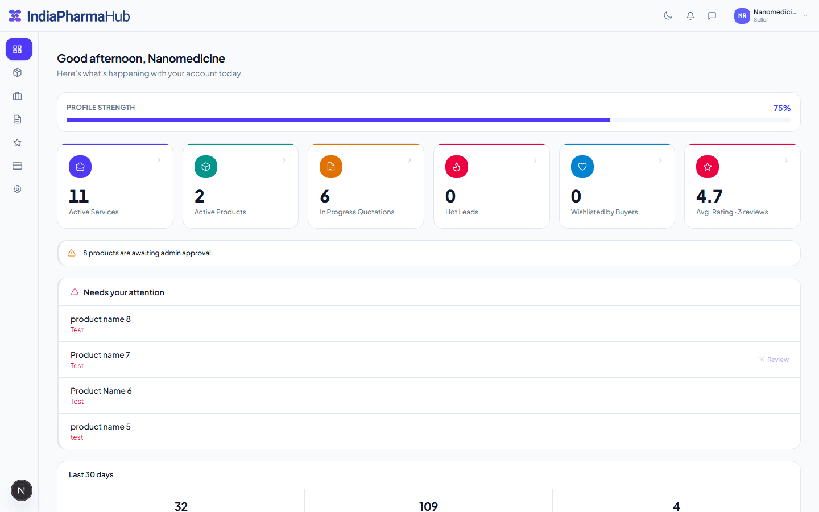Click the Last 30 days heading
This screenshot has height=512, width=819.
point(91,474)
